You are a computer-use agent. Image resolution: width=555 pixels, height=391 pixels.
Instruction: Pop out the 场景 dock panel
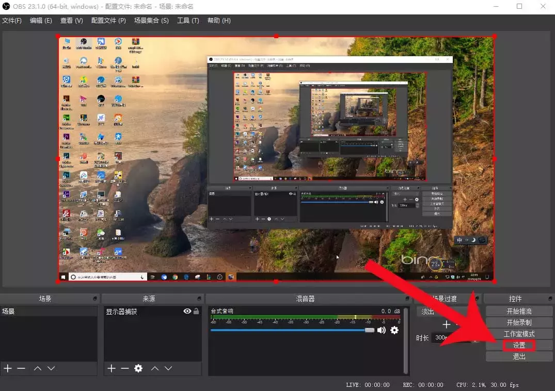pyautogui.click(x=95, y=299)
